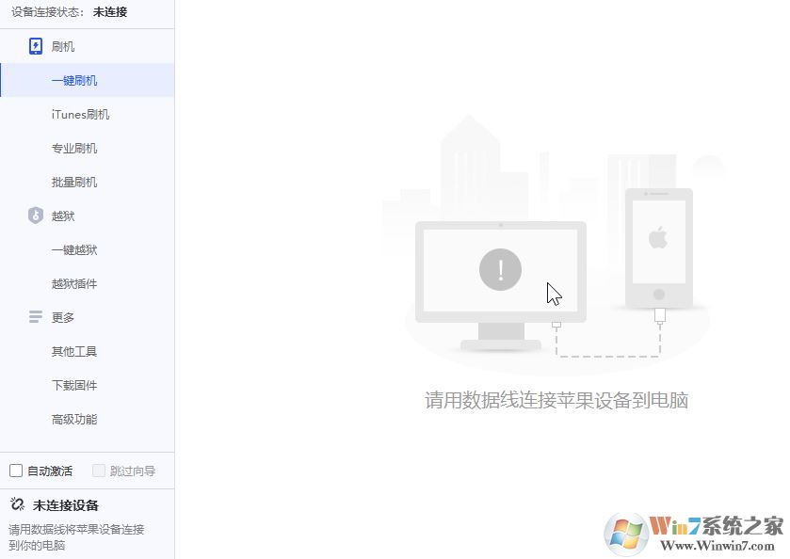
Task: Click the 越狱 jailbreak shield icon
Action: click(x=35, y=216)
